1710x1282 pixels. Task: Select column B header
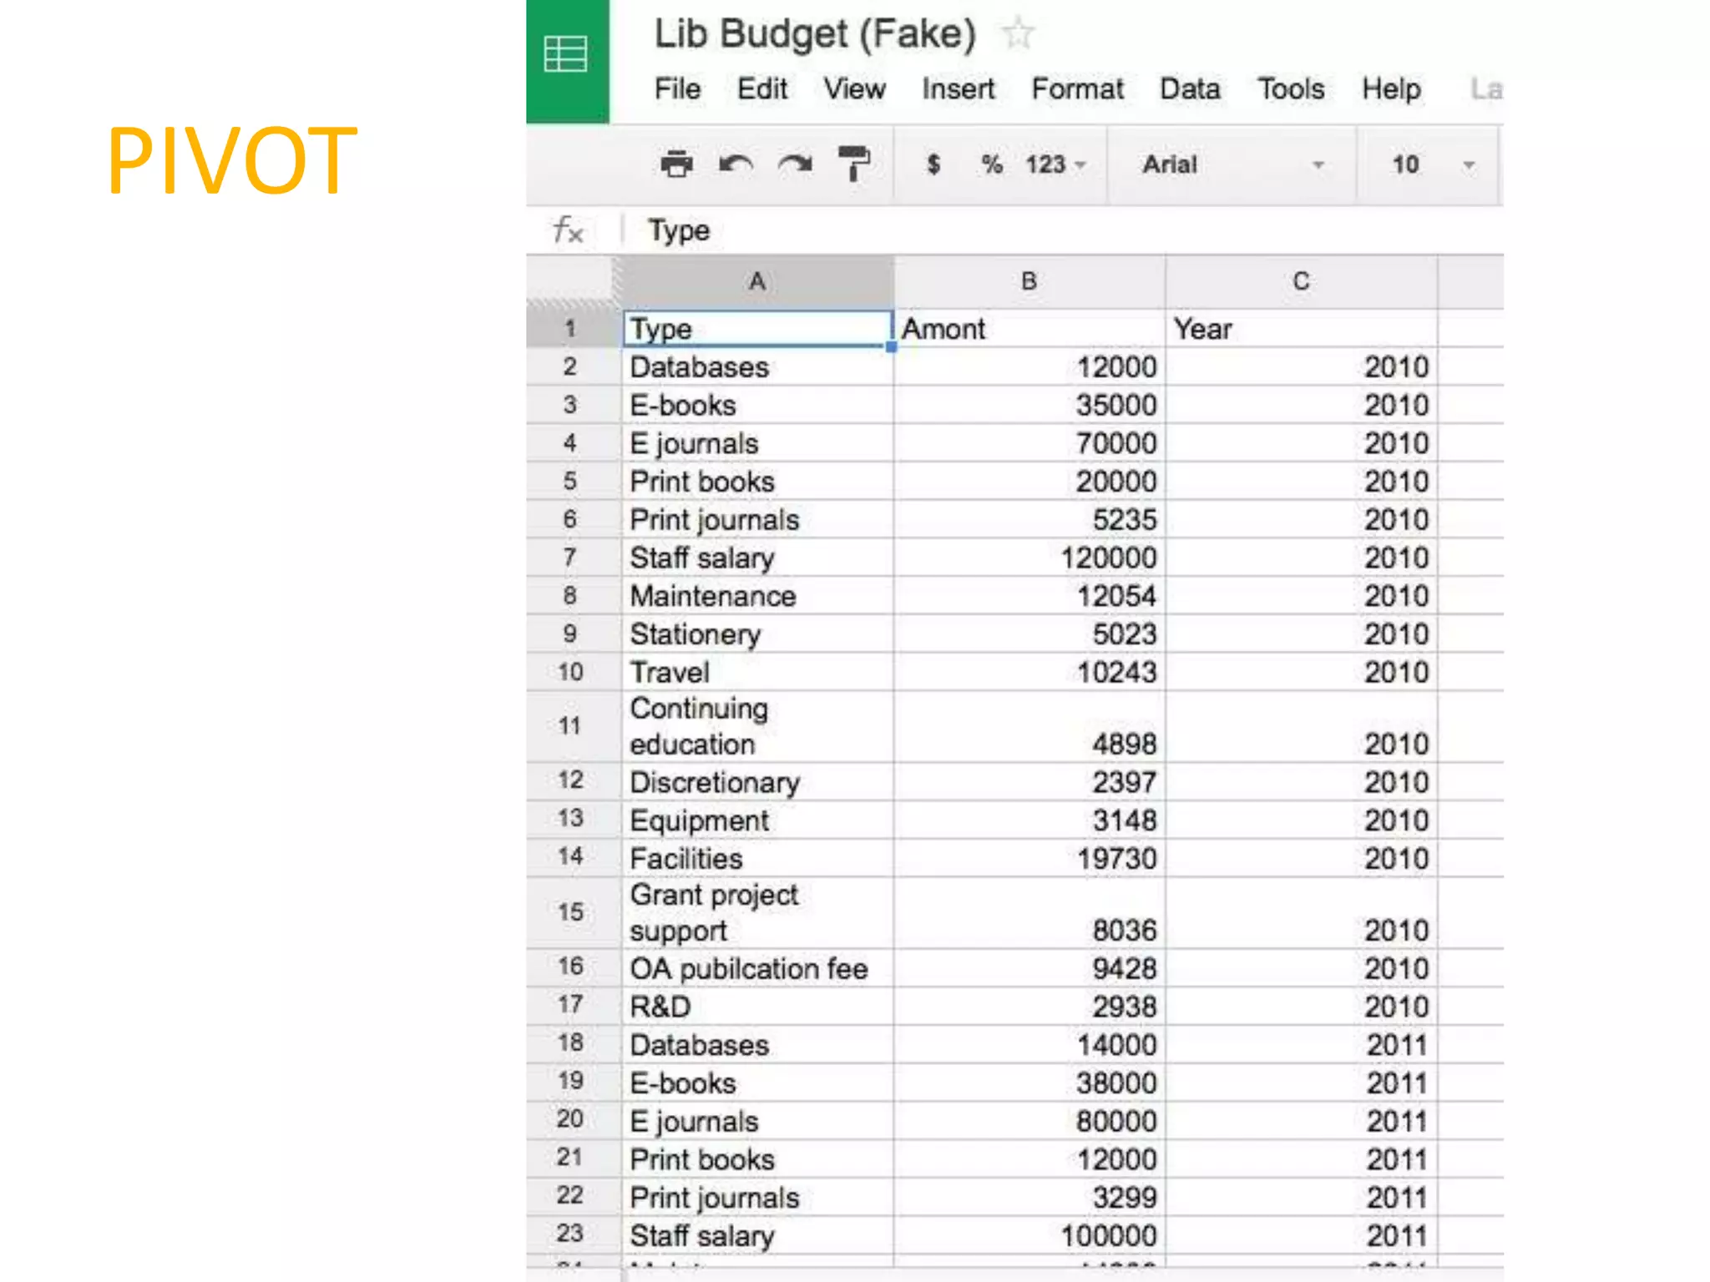1029,281
